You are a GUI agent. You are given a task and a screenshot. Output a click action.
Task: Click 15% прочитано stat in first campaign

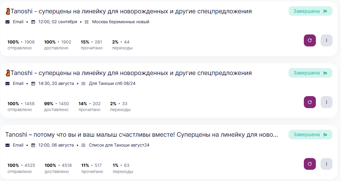[91, 45]
